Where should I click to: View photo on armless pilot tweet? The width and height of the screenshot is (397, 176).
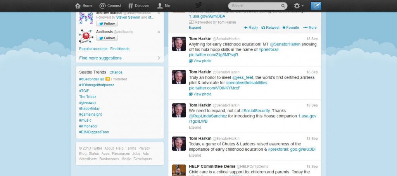coord(200,94)
